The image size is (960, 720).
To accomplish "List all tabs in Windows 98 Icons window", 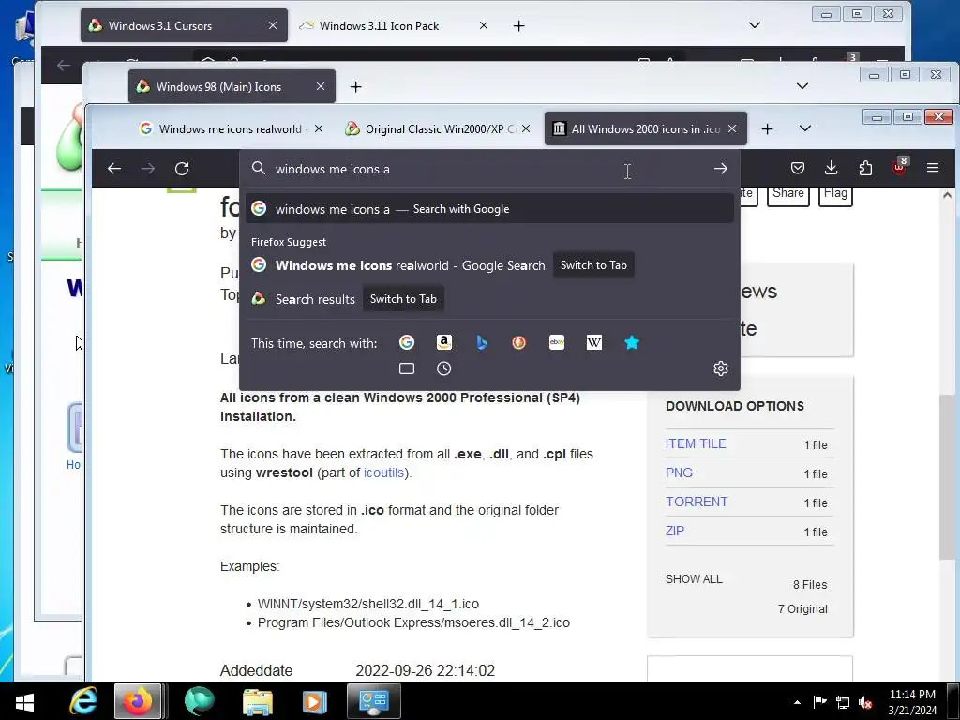I will (x=802, y=86).
